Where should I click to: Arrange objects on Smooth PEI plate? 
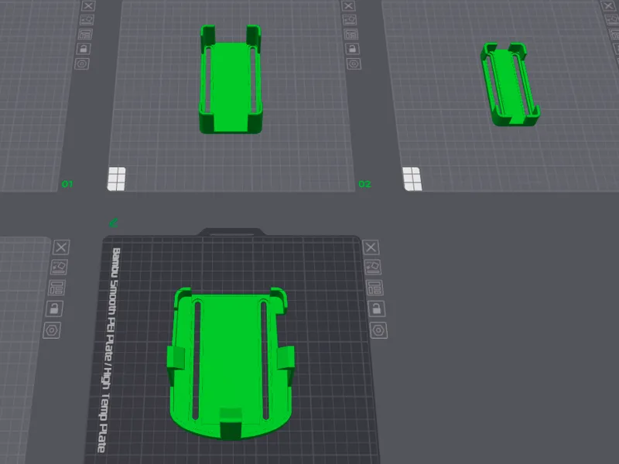(x=374, y=288)
